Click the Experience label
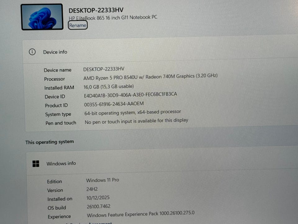The height and width of the screenshot is (224, 298). 59,217
